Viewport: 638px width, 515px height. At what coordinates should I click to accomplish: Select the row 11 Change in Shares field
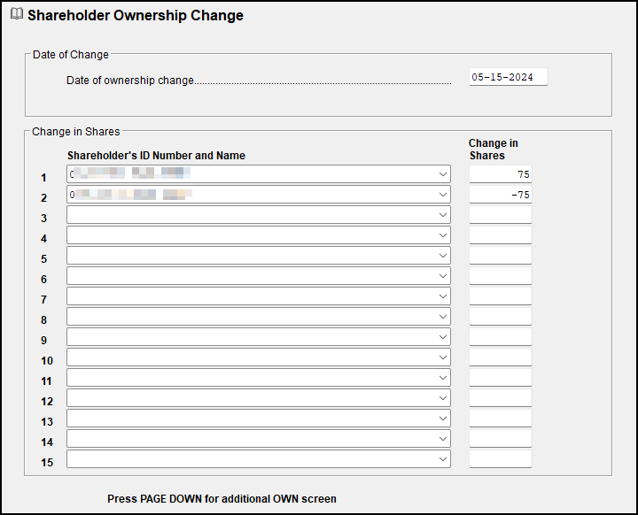click(500, 378)
